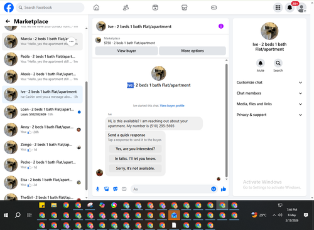Click the conversation list scrollbar

click(x=87, y=136)
